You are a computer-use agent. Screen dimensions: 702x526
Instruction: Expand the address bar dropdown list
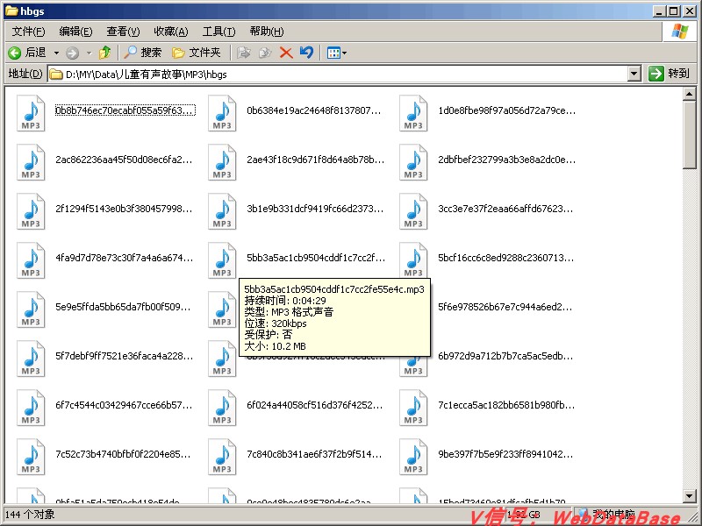[634, 74]
